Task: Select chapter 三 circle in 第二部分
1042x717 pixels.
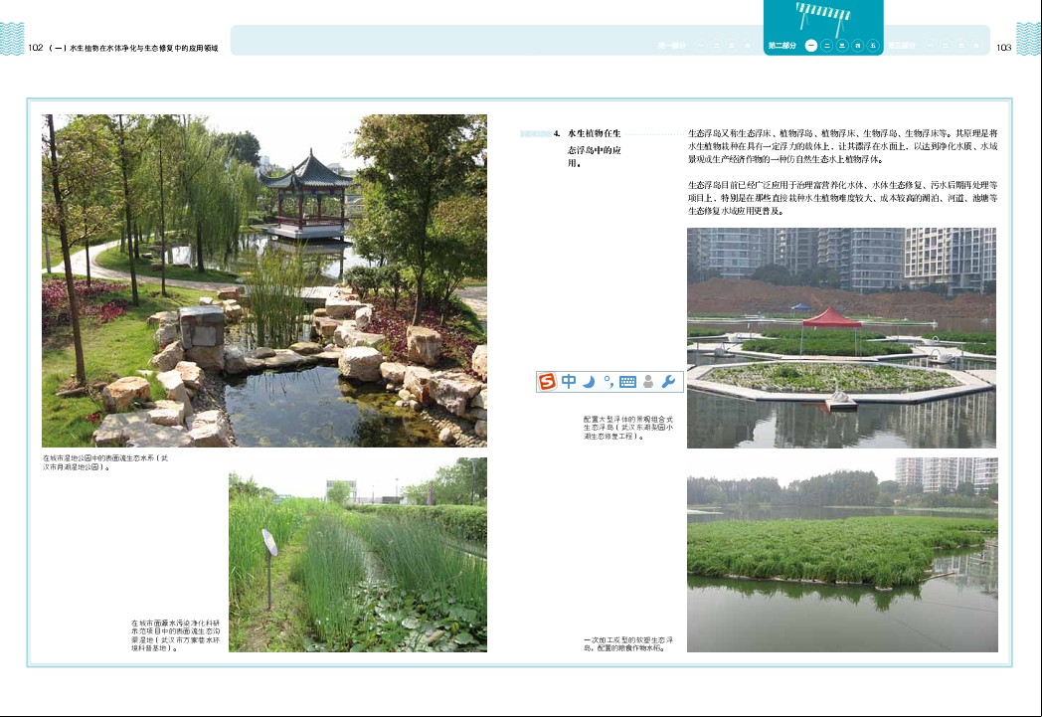Action: point(842,46)
